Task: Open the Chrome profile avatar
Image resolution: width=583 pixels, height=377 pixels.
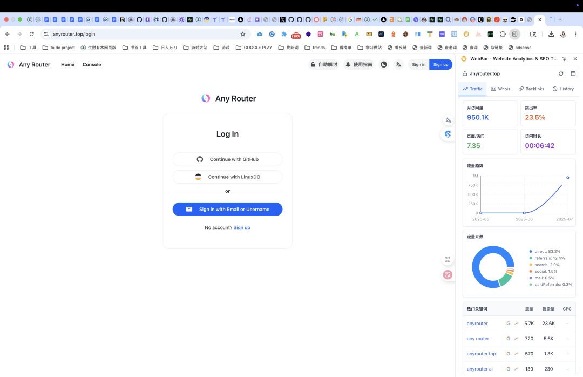Action: 563,34
